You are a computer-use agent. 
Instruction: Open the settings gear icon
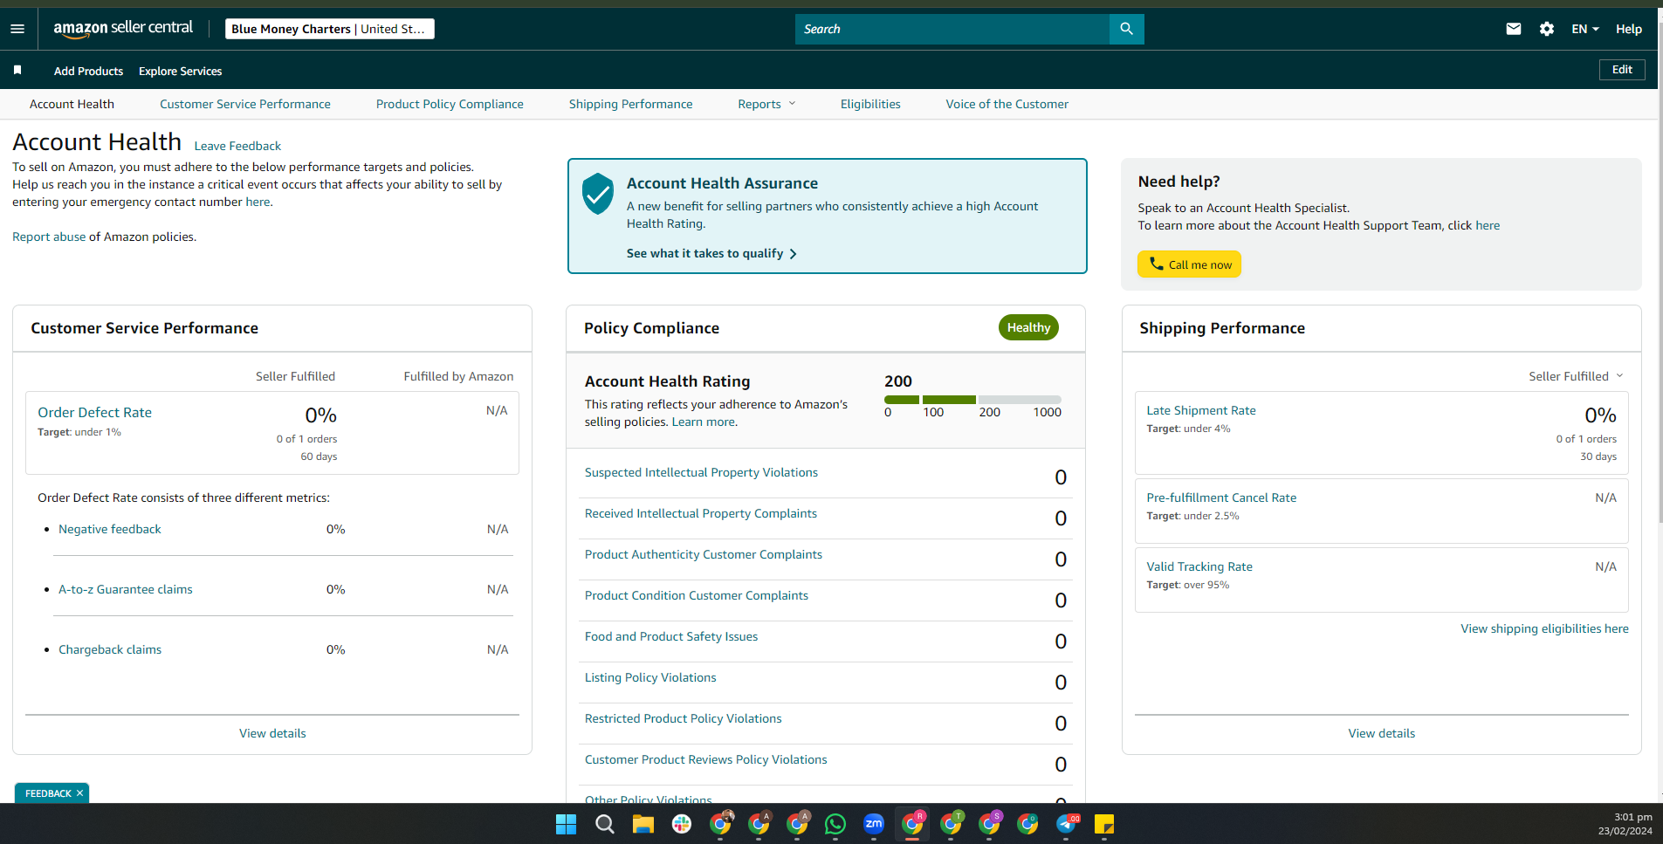tap(1547, 29)
